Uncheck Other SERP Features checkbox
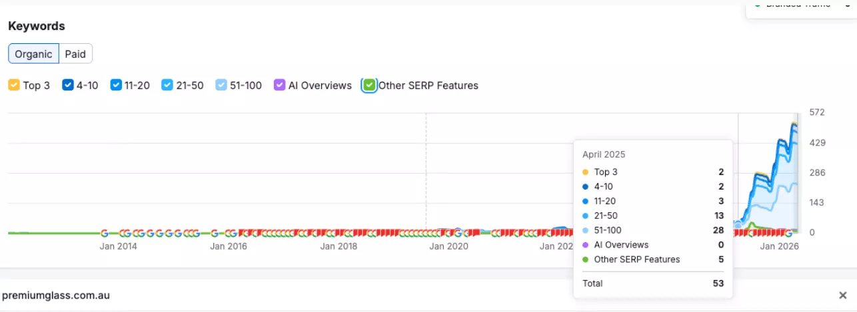 click(369, 85)
